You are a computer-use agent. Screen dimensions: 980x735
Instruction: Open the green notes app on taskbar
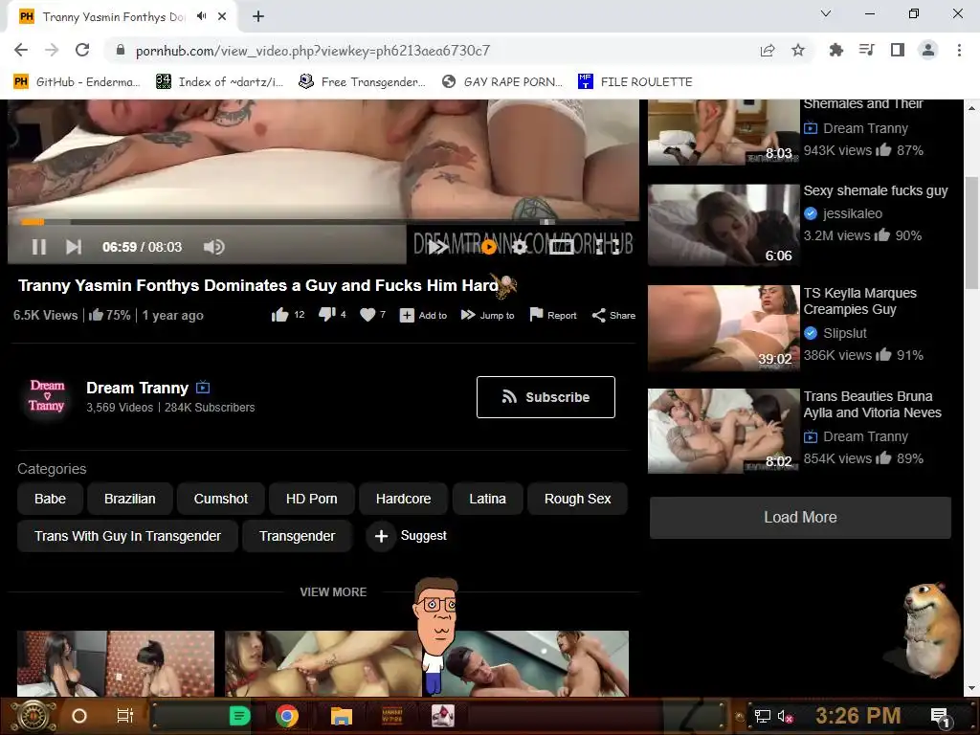tap(240, 716)
